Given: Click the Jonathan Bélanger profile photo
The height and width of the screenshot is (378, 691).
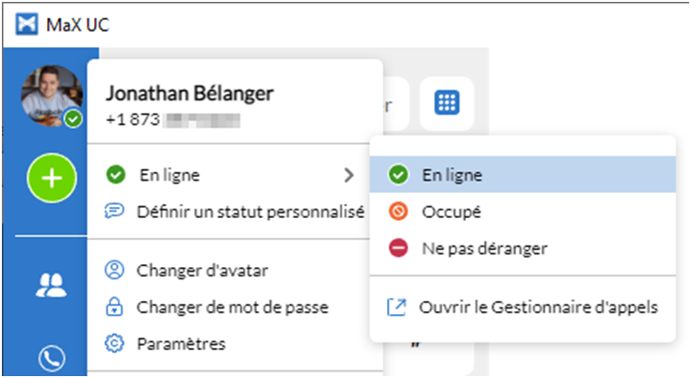Looking at the screenshot, I should point(52,96).
